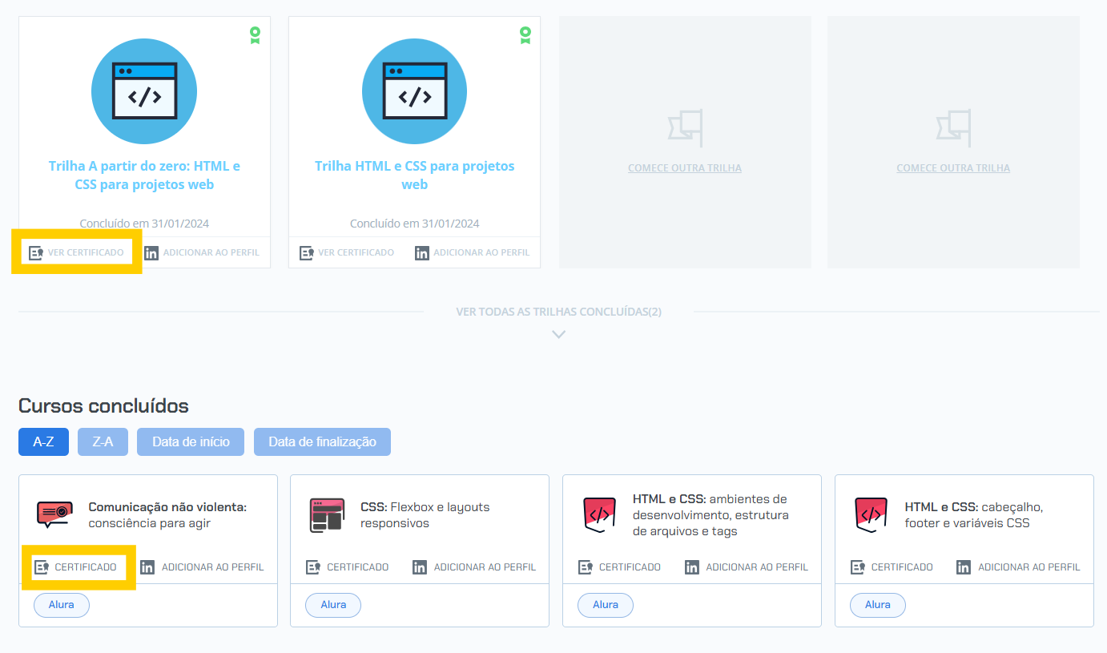Sort completed courses Z-A
Viewport: 1107px width, 653px height.
[103, 442]
